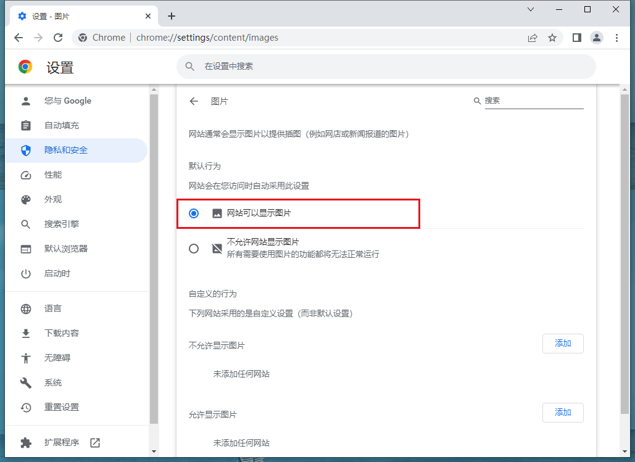Open the tab search chevron
The image size is (635, 462).
tap(531, 9)
